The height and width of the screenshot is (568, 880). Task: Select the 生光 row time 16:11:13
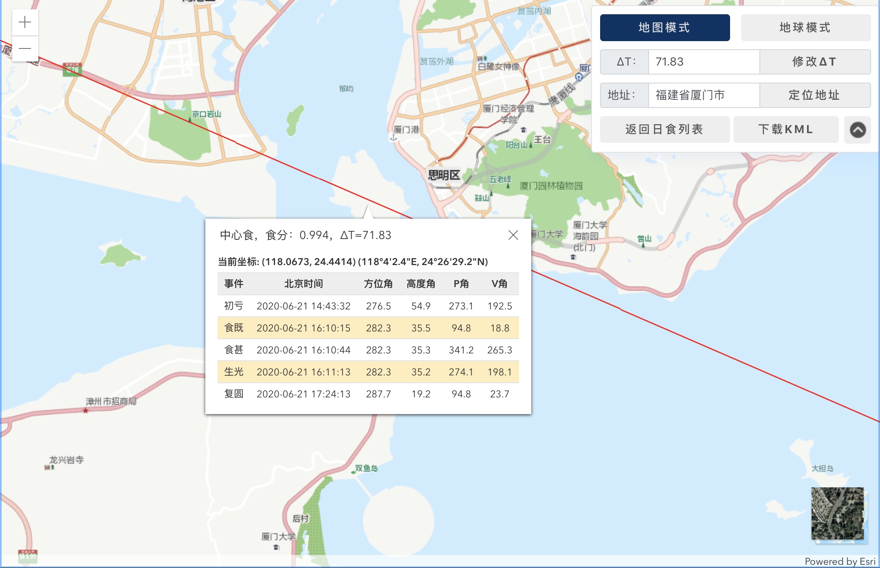click(x=304, y=372)
